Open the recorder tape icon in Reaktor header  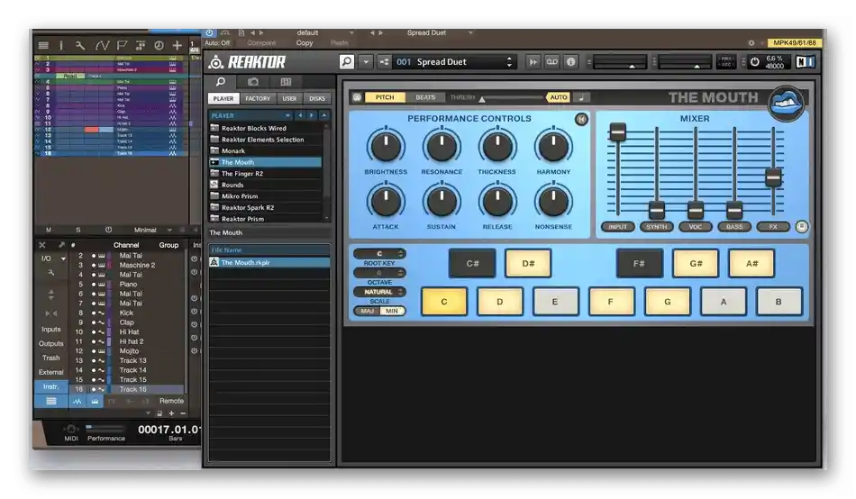pyautogui.click(x=552, y=61)
